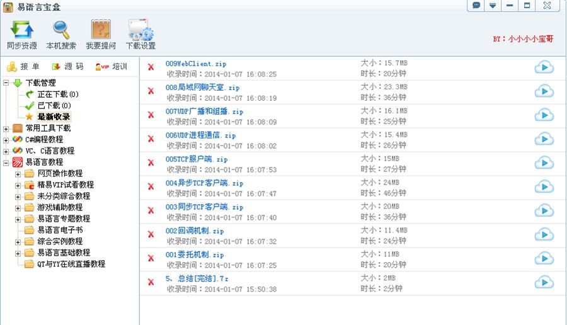Open the message bubble icon in title bar

476,6
